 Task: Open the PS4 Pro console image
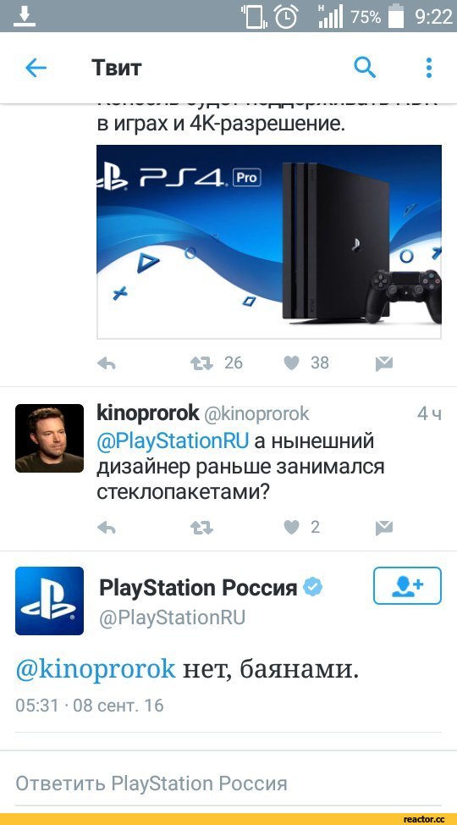pos(269,242)
